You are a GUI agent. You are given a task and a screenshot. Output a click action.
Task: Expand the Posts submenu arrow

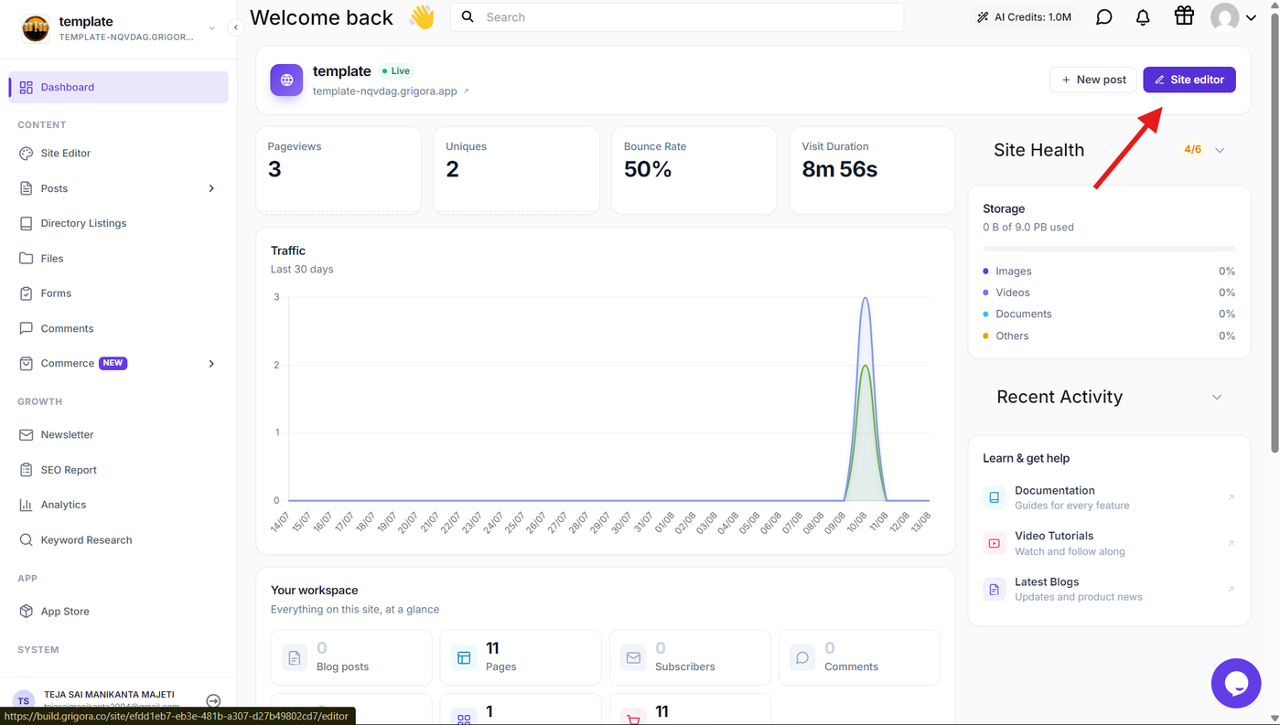(211, 188)
